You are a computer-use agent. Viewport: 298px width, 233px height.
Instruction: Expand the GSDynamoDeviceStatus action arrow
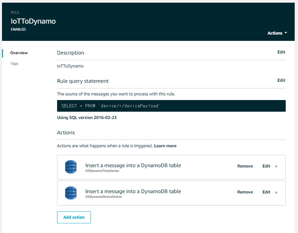[276, 192]
